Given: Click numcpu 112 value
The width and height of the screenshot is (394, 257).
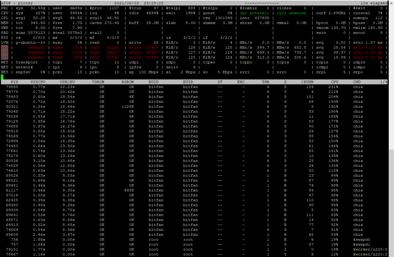Looking at the screenshot, I should 368,18.
